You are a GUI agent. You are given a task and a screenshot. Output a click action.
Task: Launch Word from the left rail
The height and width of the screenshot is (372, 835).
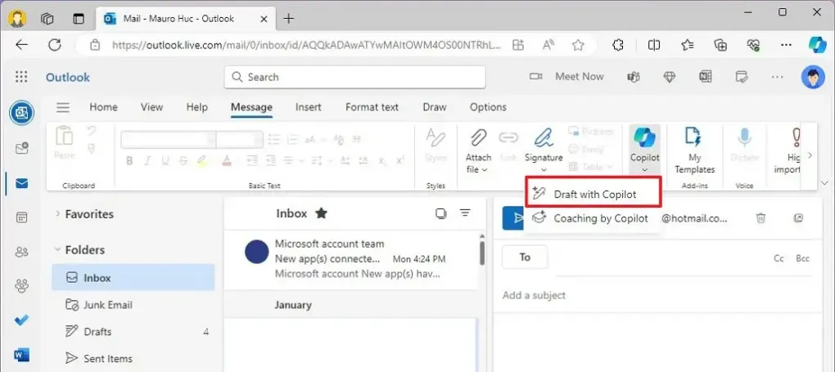click(22, 355)
